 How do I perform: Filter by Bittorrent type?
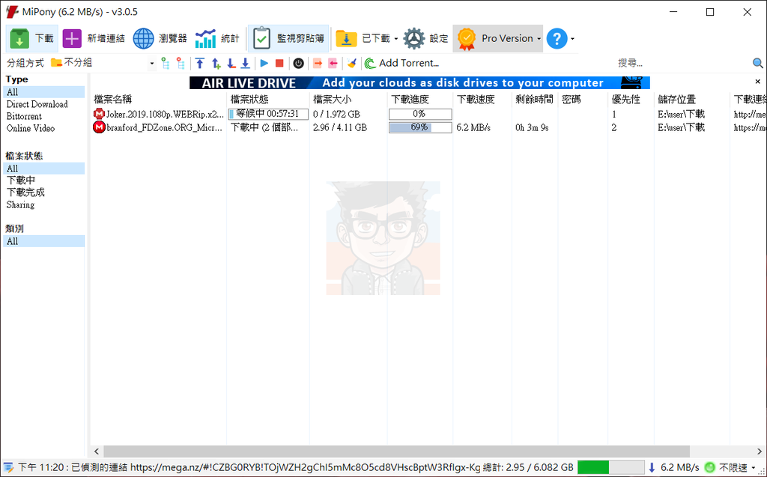click(24, 116)
